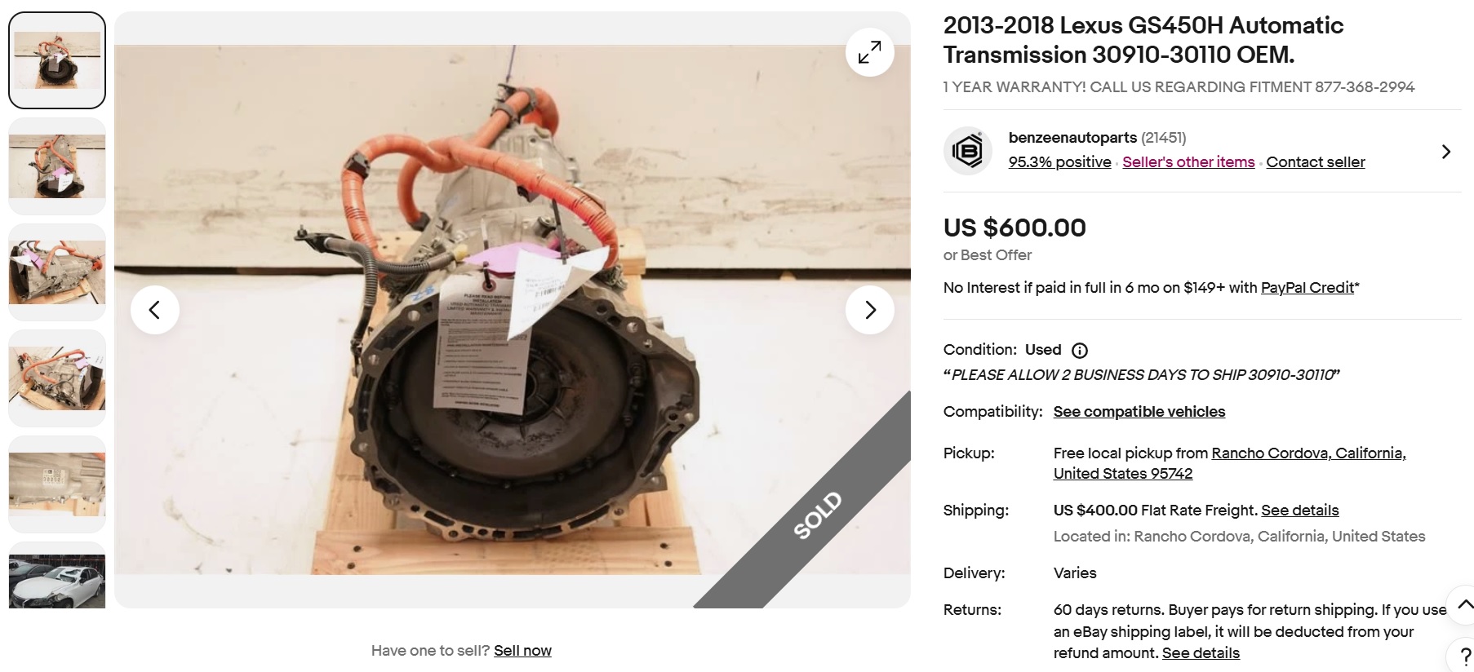Click Sell now link

(522, 651)
